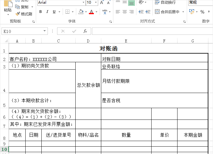Select column G header
Image resolution: width=213 pixels, height=154 pixels.
click(x=193, y=41)
